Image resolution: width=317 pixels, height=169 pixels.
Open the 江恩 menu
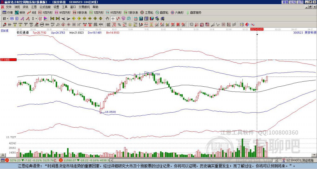click(34, 7)
